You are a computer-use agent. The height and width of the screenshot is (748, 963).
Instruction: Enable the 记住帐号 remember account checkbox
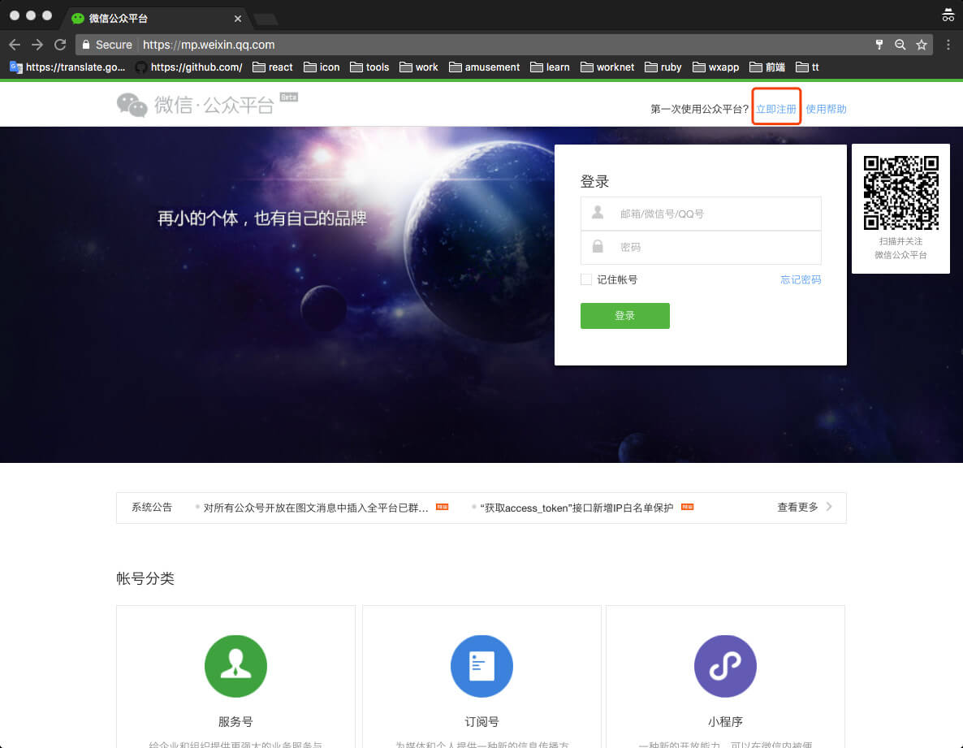586,279
